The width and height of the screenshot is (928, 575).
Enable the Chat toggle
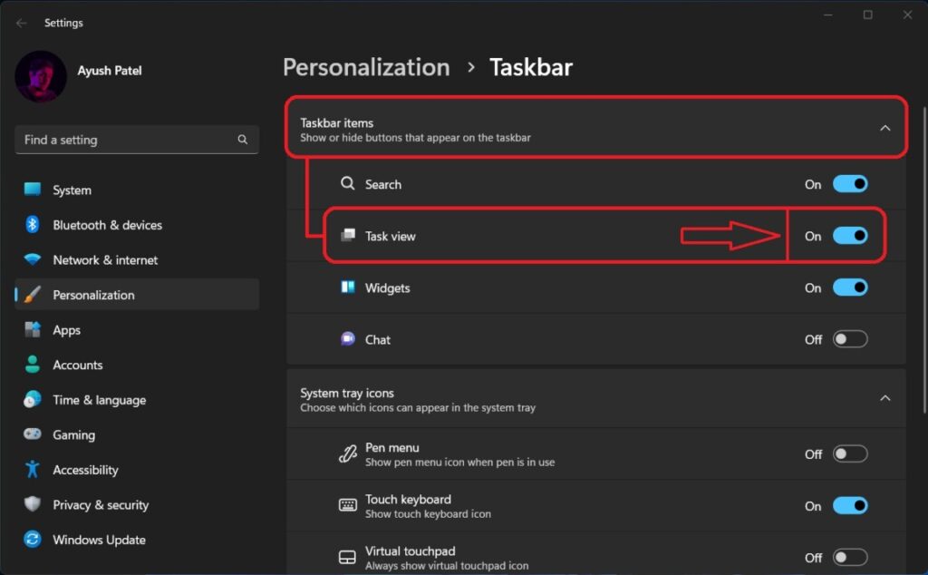pyautogui.click(x=850, y=339)
